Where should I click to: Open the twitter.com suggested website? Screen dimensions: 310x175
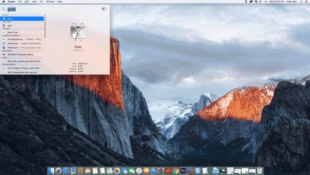point(22,43)
